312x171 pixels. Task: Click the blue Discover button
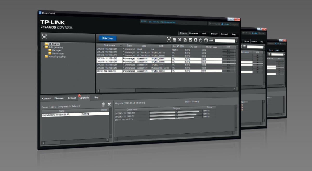[108, 38]
